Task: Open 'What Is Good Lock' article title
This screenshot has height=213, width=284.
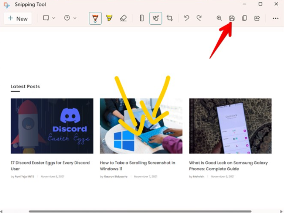Action: click(x=228, y=166)
